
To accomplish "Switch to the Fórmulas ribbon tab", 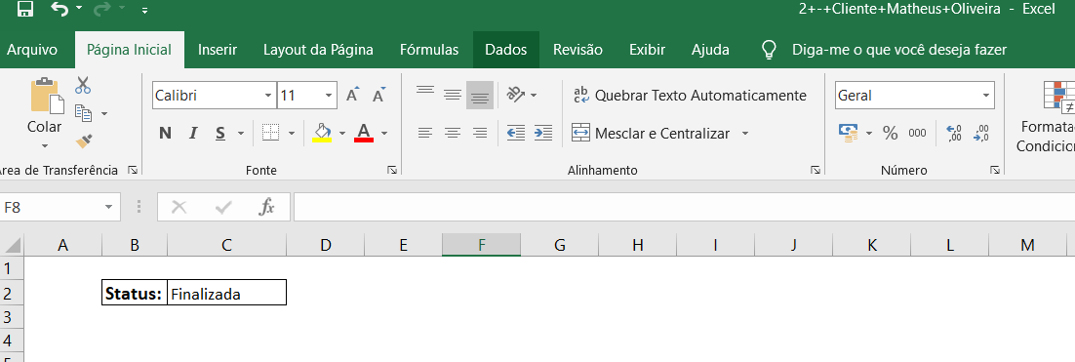I will click(429, 50).
